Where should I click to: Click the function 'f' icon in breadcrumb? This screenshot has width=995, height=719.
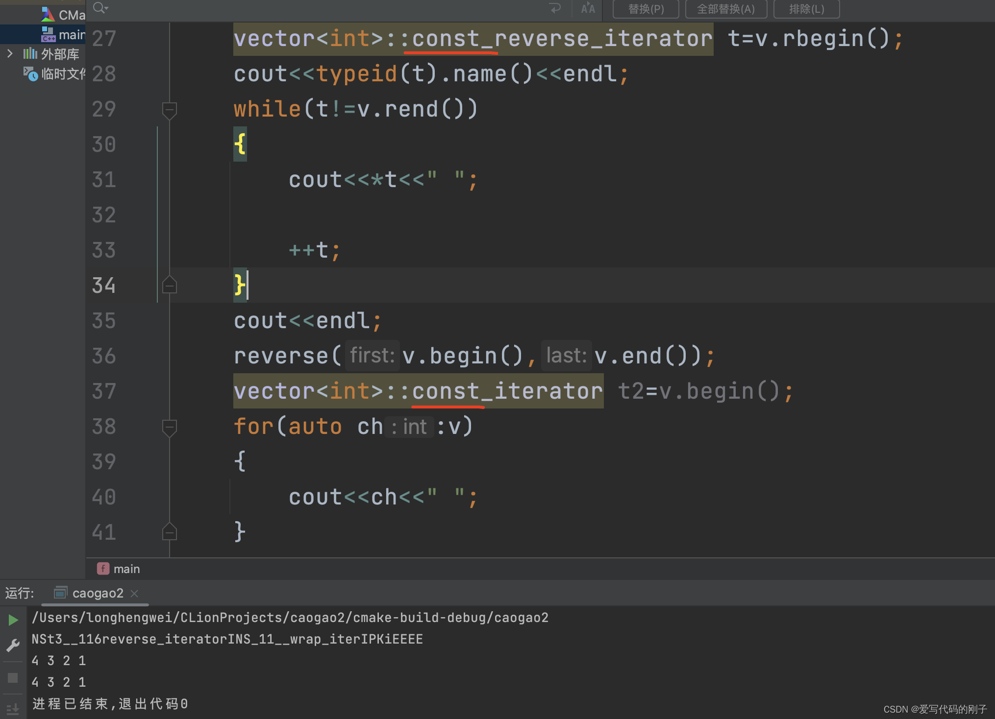(103, 569)
